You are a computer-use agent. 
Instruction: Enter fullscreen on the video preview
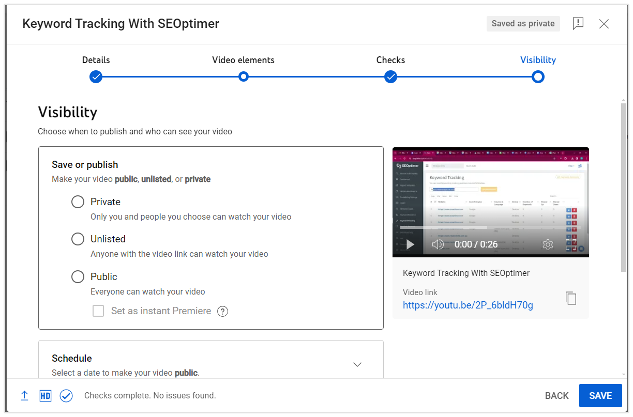click(x=571, y=244)
